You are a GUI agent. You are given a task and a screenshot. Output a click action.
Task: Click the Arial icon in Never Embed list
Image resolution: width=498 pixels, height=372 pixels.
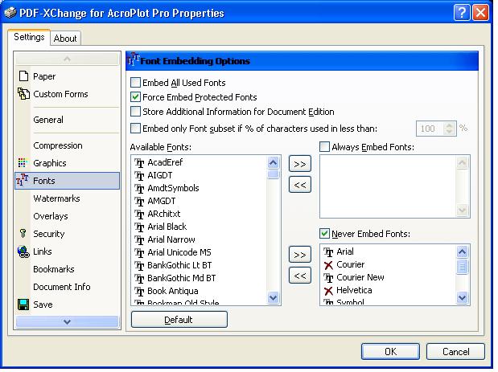pos(328,251)
